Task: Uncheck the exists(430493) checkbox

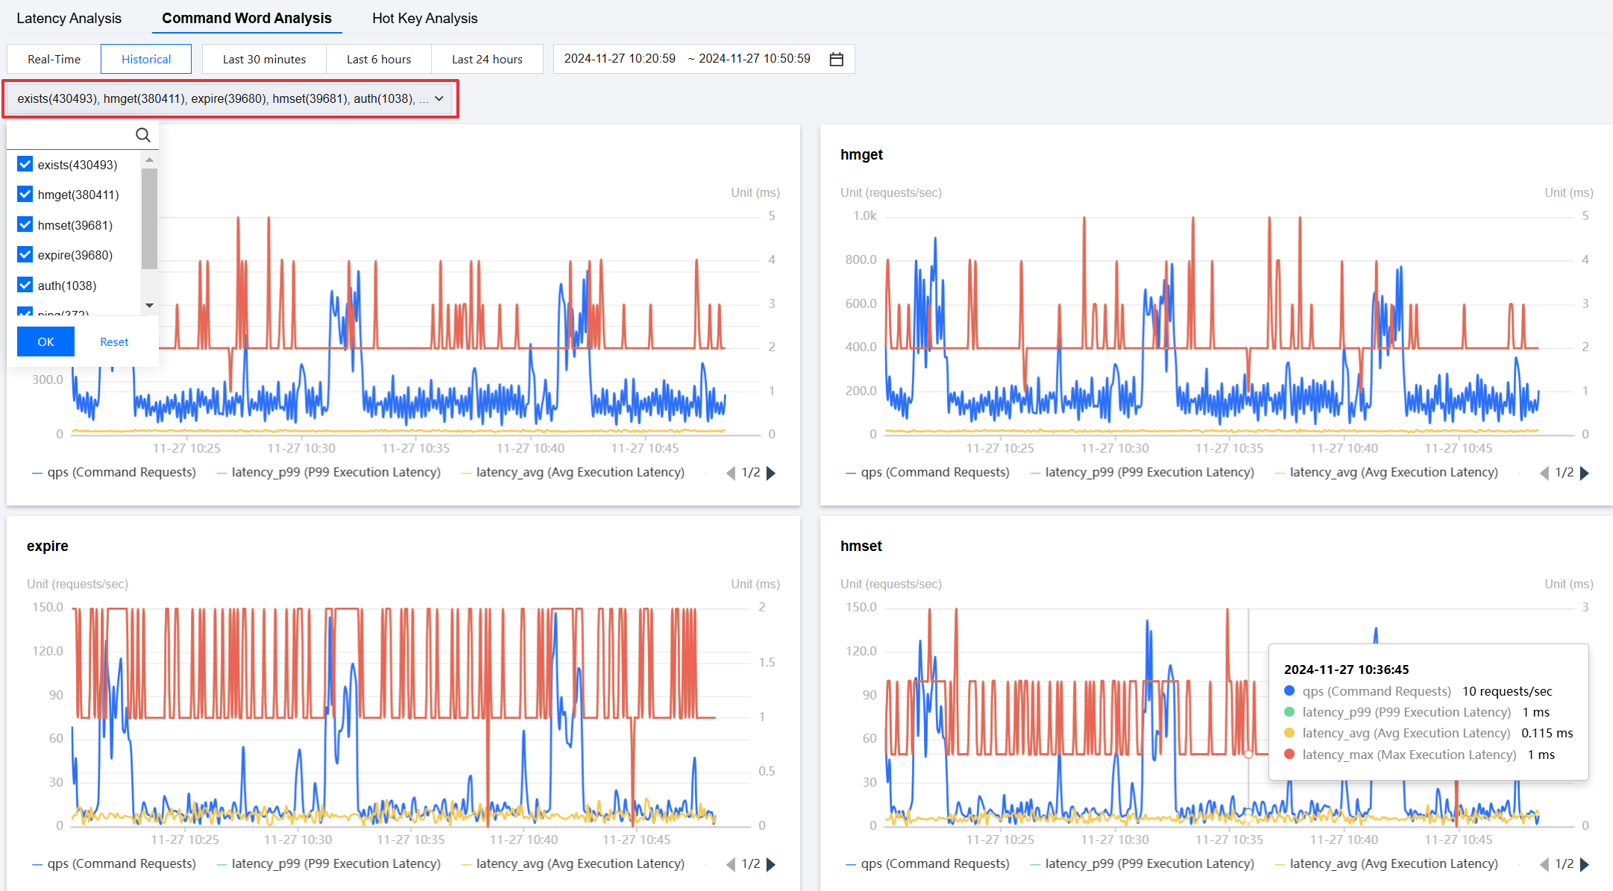Action: point(25,165)
